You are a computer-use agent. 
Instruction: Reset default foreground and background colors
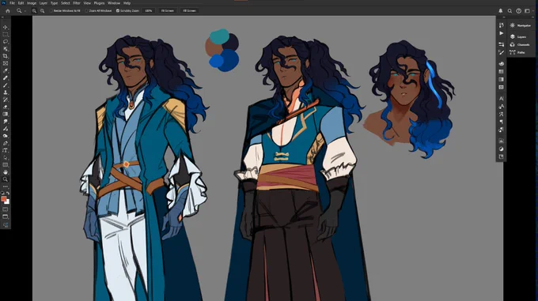click(x=2, y=193)
